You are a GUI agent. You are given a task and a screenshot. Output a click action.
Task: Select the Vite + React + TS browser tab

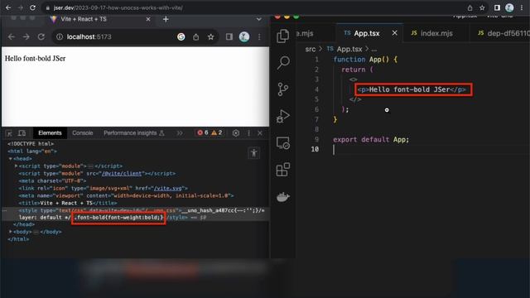[x=99, y=19]
